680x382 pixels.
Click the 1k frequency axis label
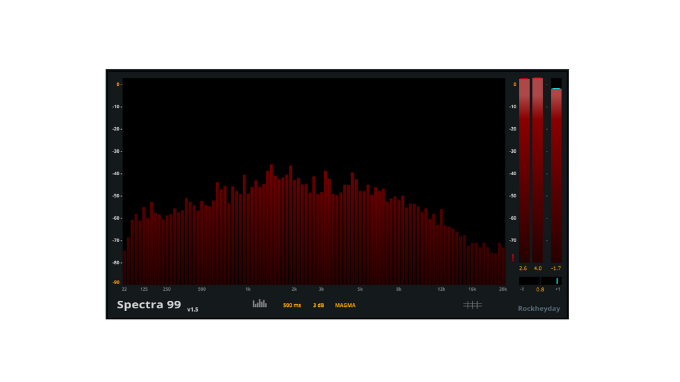(248, 289)
